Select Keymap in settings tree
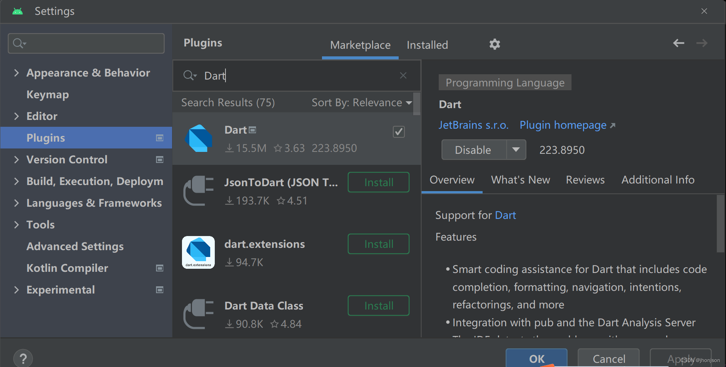 (48, 94)
